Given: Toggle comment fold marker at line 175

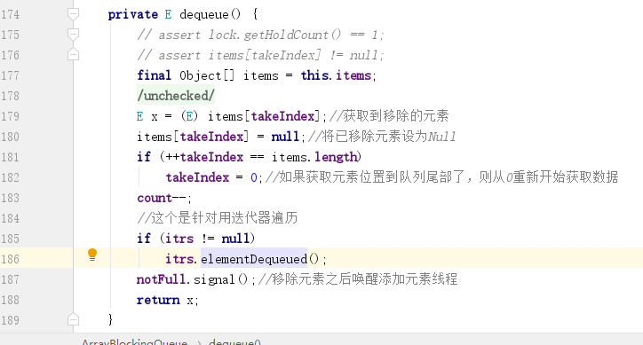Looking at the screenshot, I should click(73, 35).
